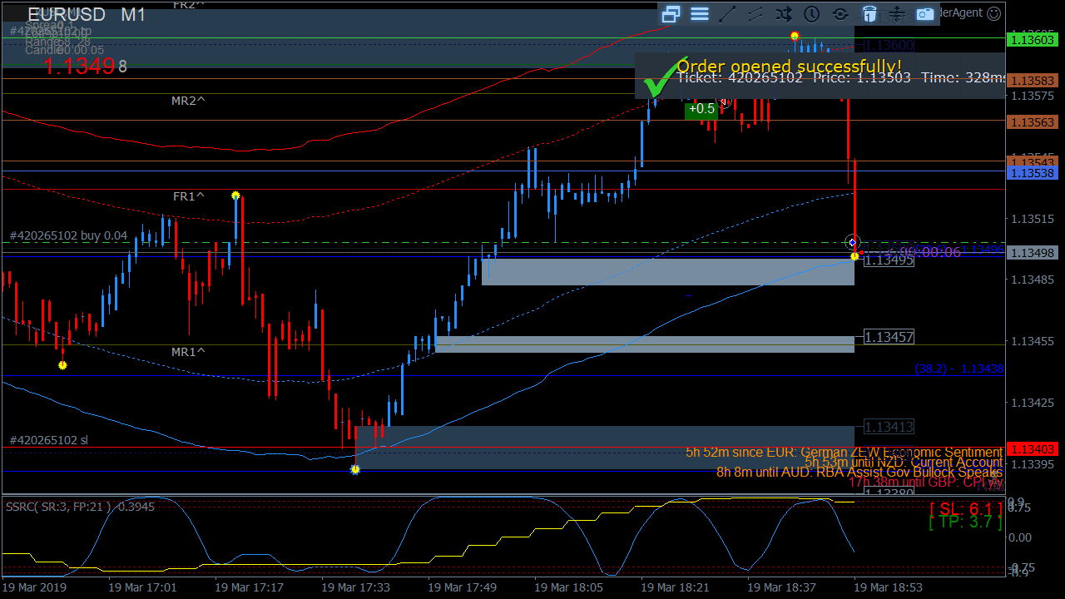Click the SSRC indicator label text
Viewport: 1065px width, 599px height.
[x=80, y=507]
